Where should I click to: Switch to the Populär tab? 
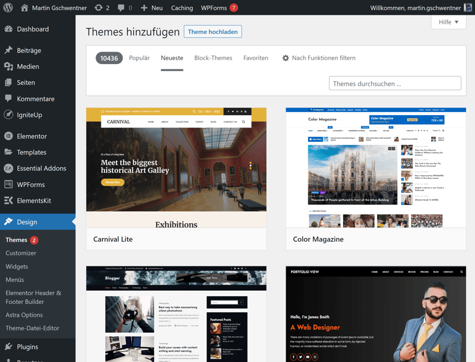[x=140, y=58]
